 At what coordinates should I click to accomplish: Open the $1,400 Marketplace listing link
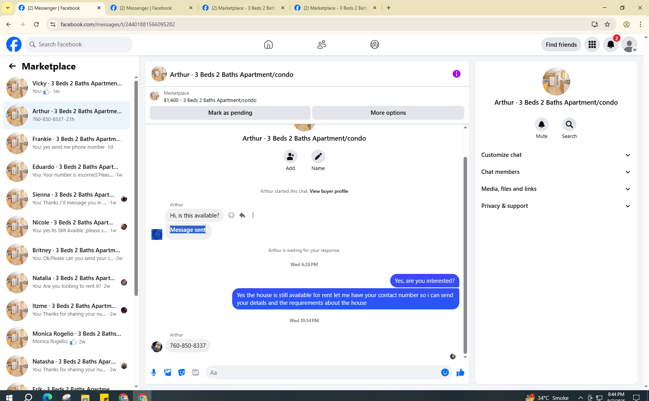[x=210, y=100]
